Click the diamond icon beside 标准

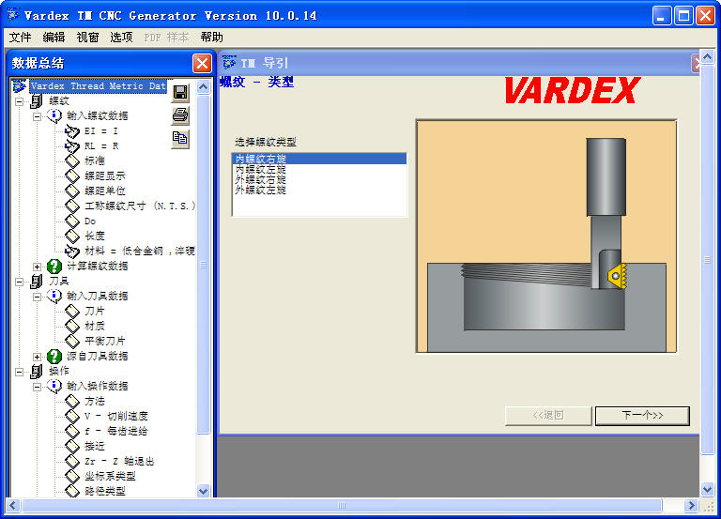coord(72,160)
